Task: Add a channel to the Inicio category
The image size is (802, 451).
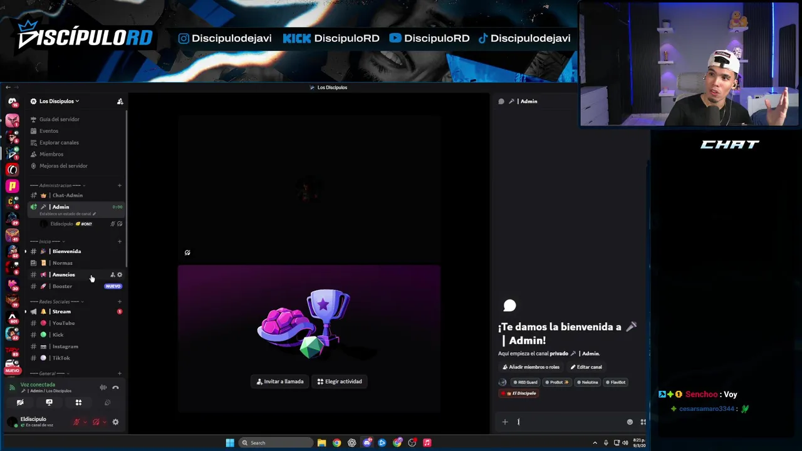Action: [119, 242]
